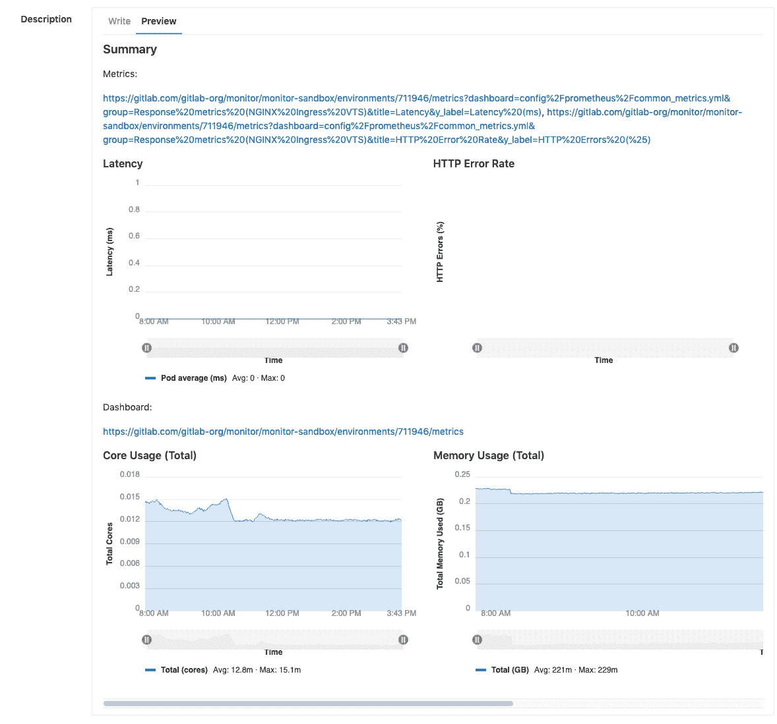Click the right grip handle on HTTP Error Rate slider
777x724 pixels.
click(733, 347)
